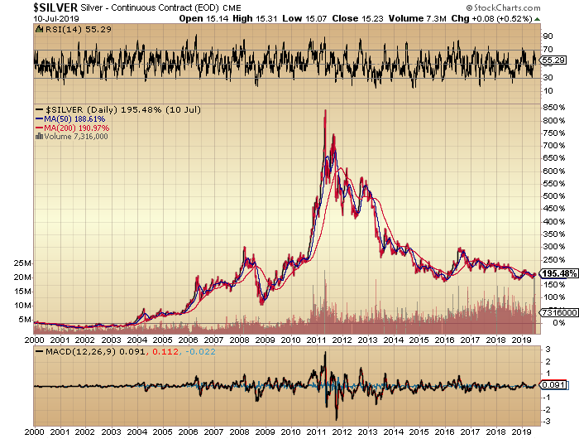Image resolution: width=579 pixels, height=439 pixels.
Task: Click the MA(50) 188.61% legend entry
Action: [74, 119]
